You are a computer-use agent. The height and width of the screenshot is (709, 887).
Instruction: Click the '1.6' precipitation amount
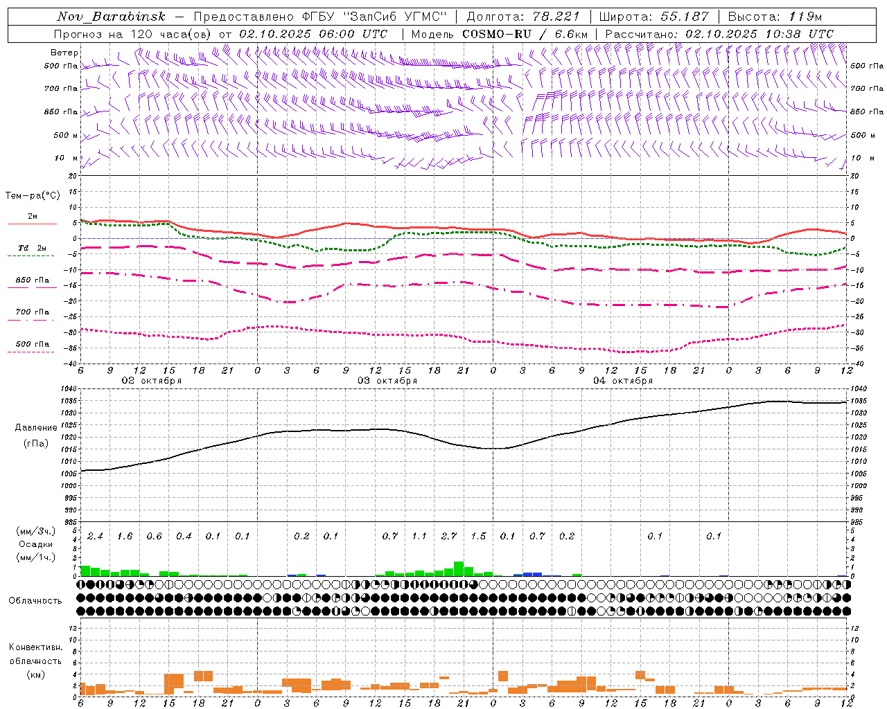pos(125,536)
